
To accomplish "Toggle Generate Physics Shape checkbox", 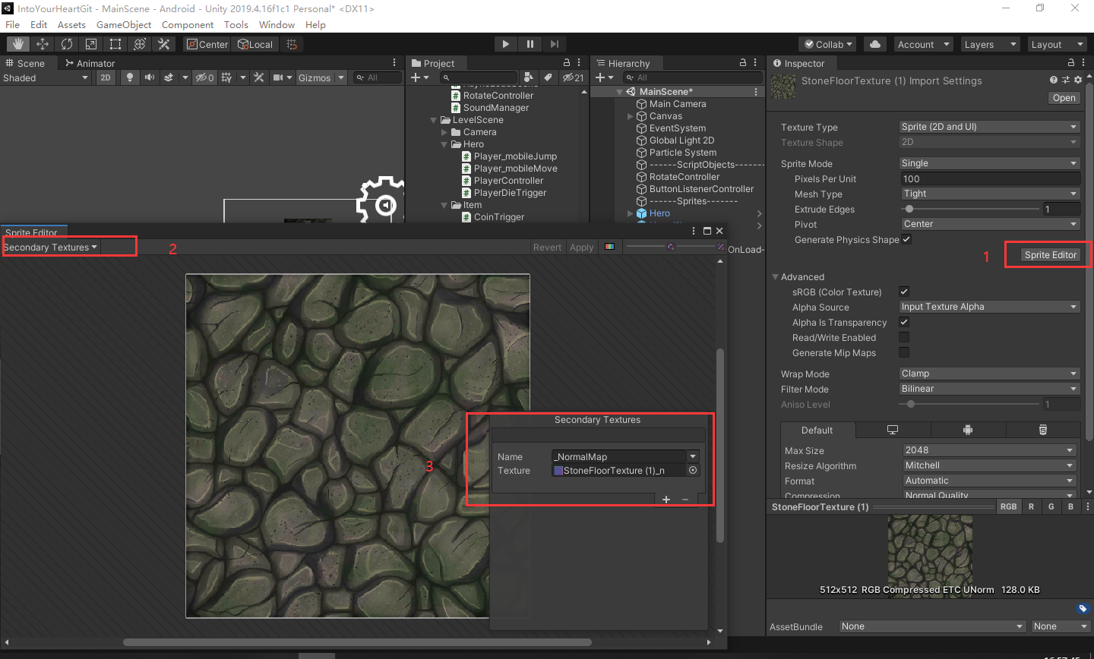I will (x=906, y=239).
